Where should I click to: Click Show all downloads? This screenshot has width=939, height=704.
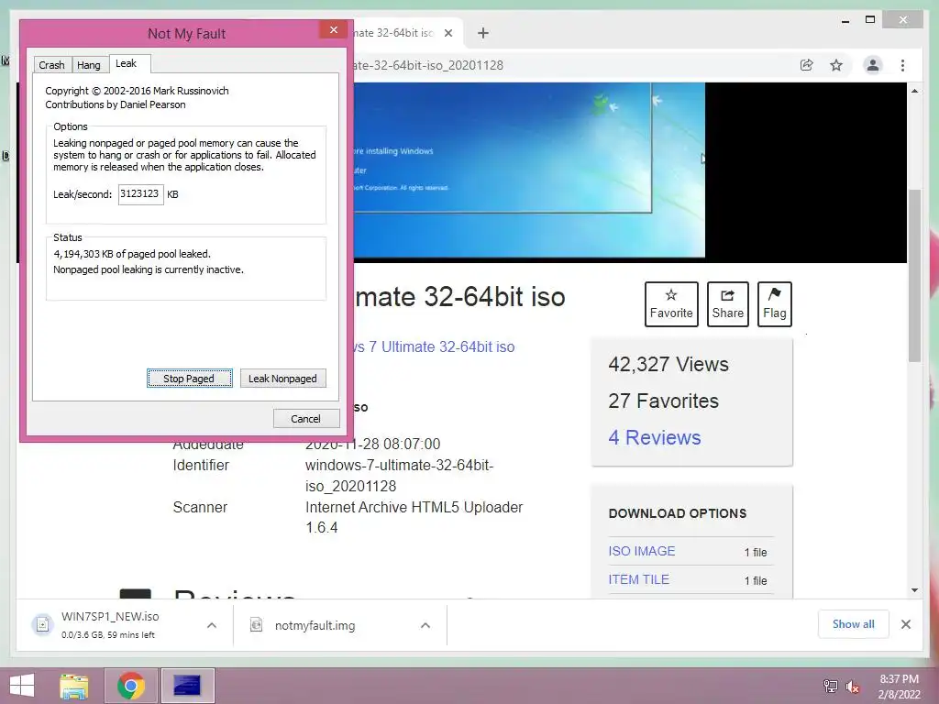[854, 624]
